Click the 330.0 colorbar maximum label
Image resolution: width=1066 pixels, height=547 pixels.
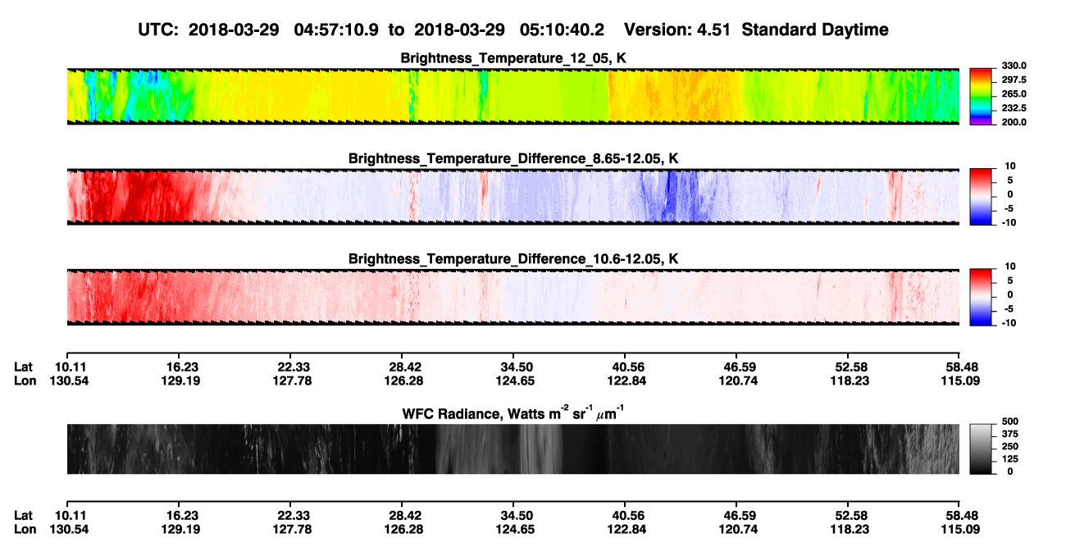point(1014,66)
